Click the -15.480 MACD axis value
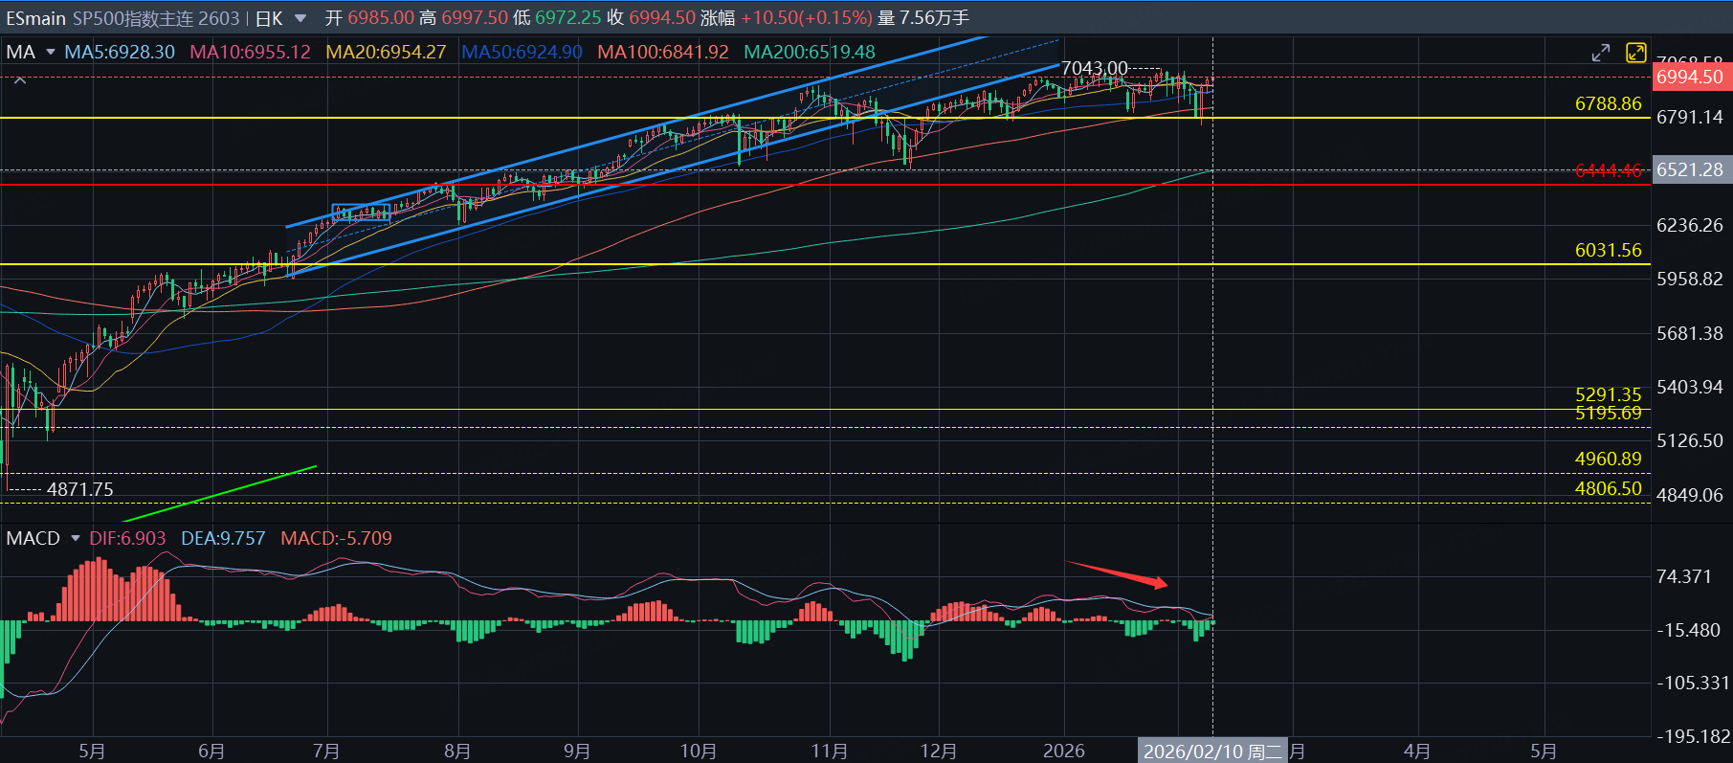The height and width of the screenshot is (763, 1733). coord(1689,630)
